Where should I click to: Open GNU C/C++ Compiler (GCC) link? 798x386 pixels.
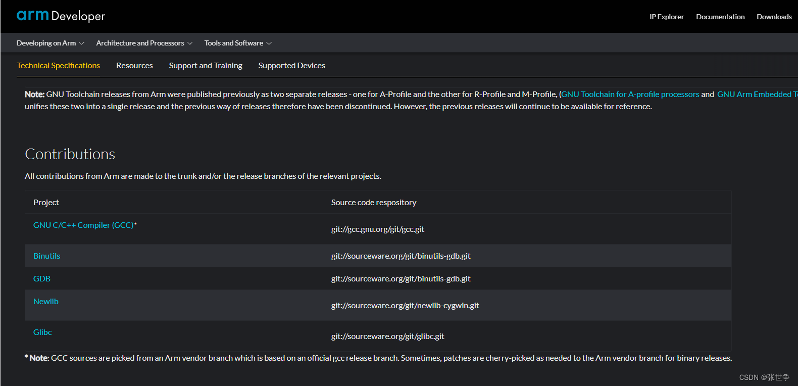pyautogui.click(x=83, y=225)
